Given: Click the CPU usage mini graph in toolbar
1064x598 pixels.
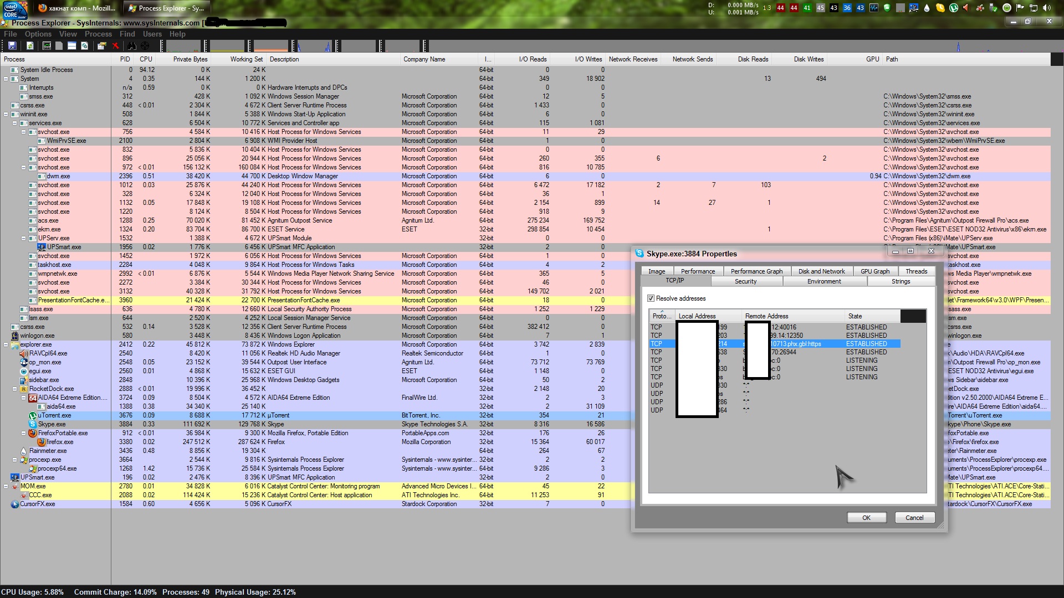Looking at the screenshot, I should coord(183,46).
